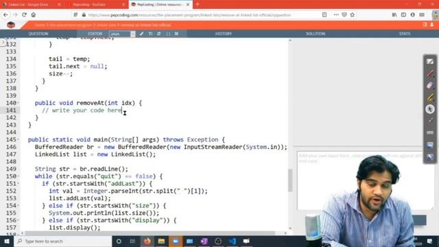Image resolution: width=439 pixels, height=247 pixels.
Task: Reload the PepCoding page
Action: (x=25, y=15)
